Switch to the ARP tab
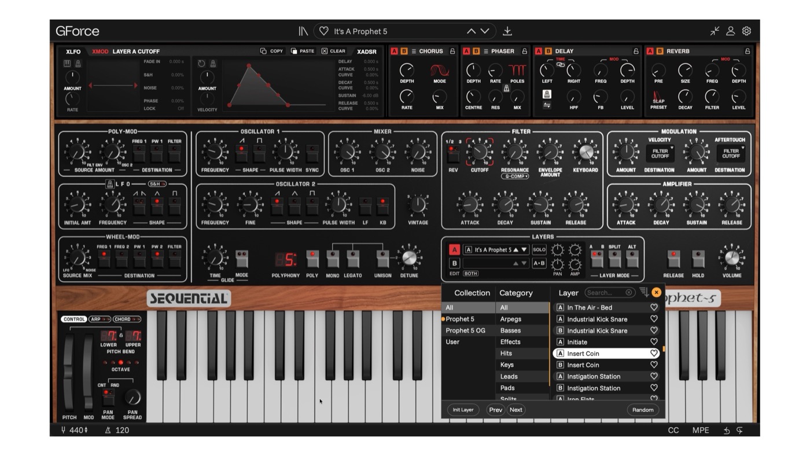The image size is (810, 456). point(99,319)
